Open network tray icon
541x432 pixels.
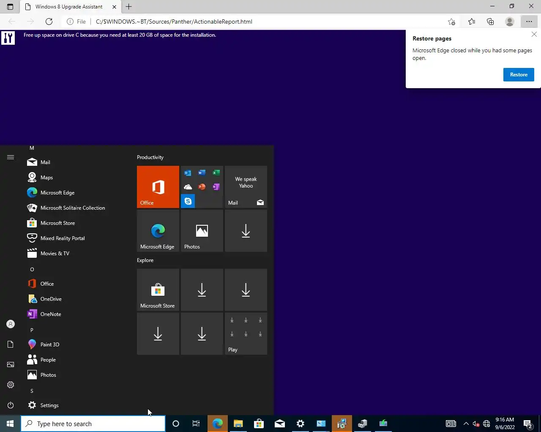[486, 424]
